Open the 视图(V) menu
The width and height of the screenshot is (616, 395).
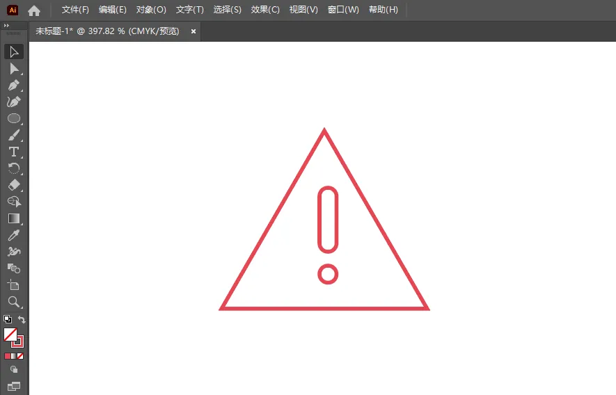tap(303, 10)
